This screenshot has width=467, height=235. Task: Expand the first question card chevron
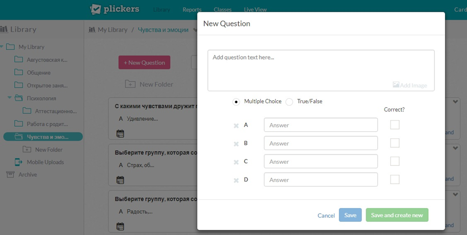point(456,102)
